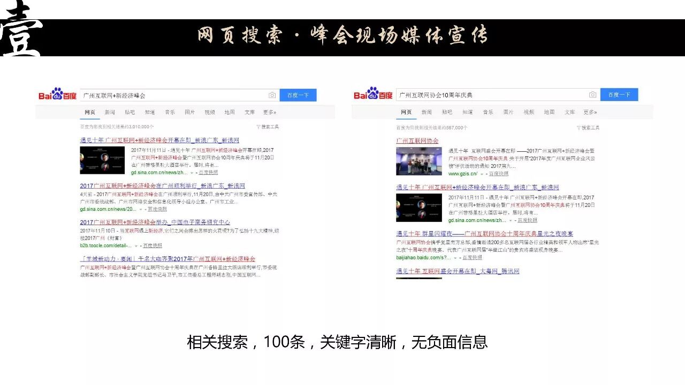Click the b2b.toocle.com/detail-... URL text
685x385 pixels.
(106, 245)
